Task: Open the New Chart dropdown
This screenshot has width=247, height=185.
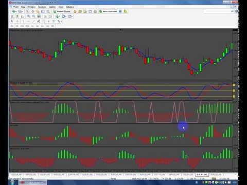Action: click(14, 11)
